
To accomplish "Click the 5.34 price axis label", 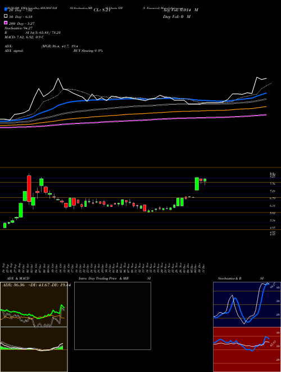I will 272,220.
